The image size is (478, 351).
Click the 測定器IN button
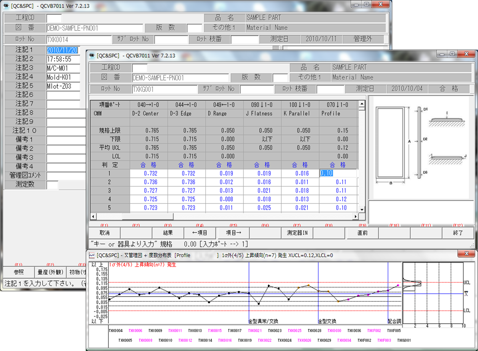[297, 233]
